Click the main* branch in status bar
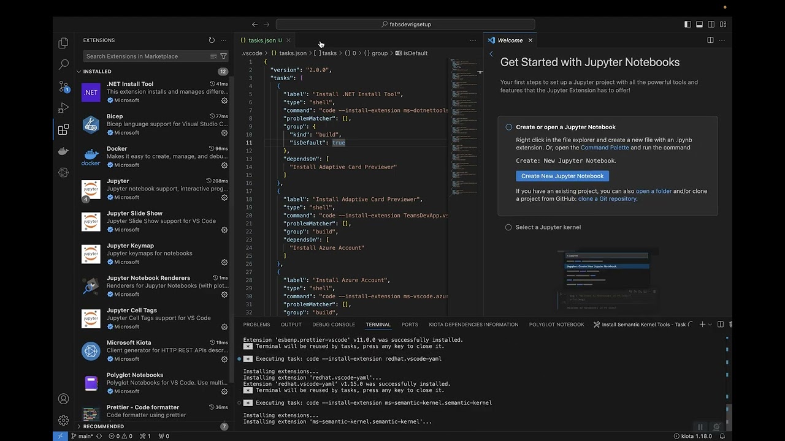 pos(82,436)
